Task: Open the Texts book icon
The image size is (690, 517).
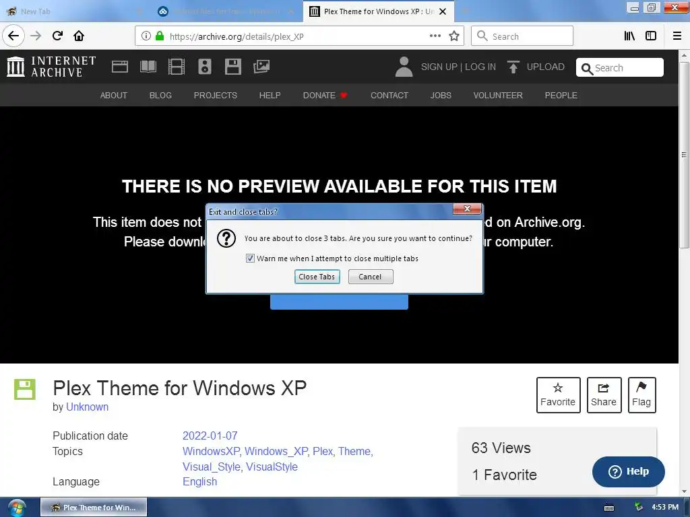Action: [148, 67]
